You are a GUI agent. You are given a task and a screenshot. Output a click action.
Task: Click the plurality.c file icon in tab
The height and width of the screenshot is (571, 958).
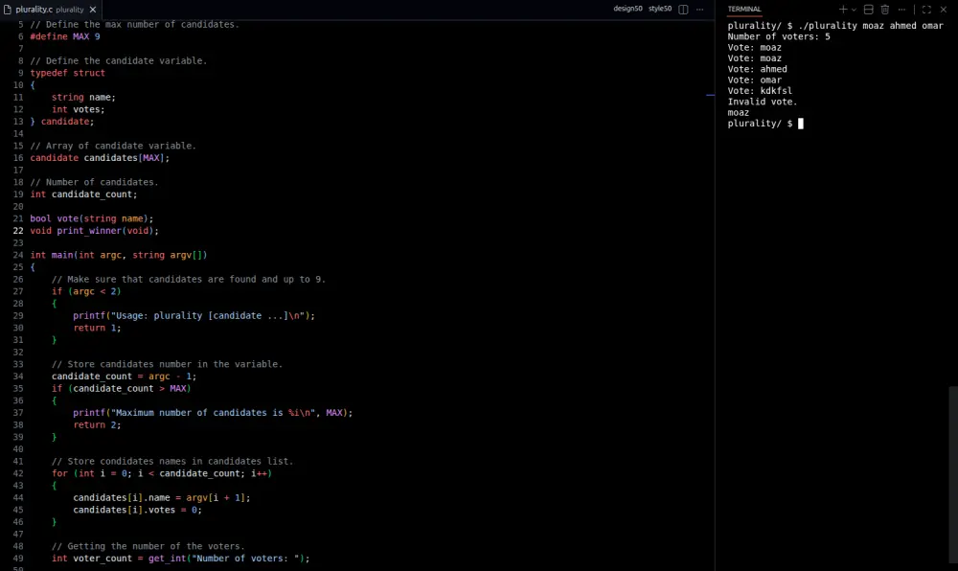(8, 10)
